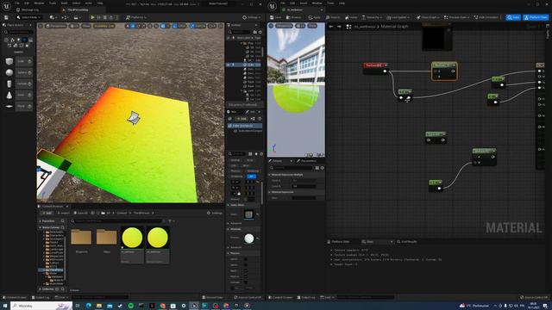Open the material preview viewport options icon
Screen dimensions: 552x310
tap(271, 26)
